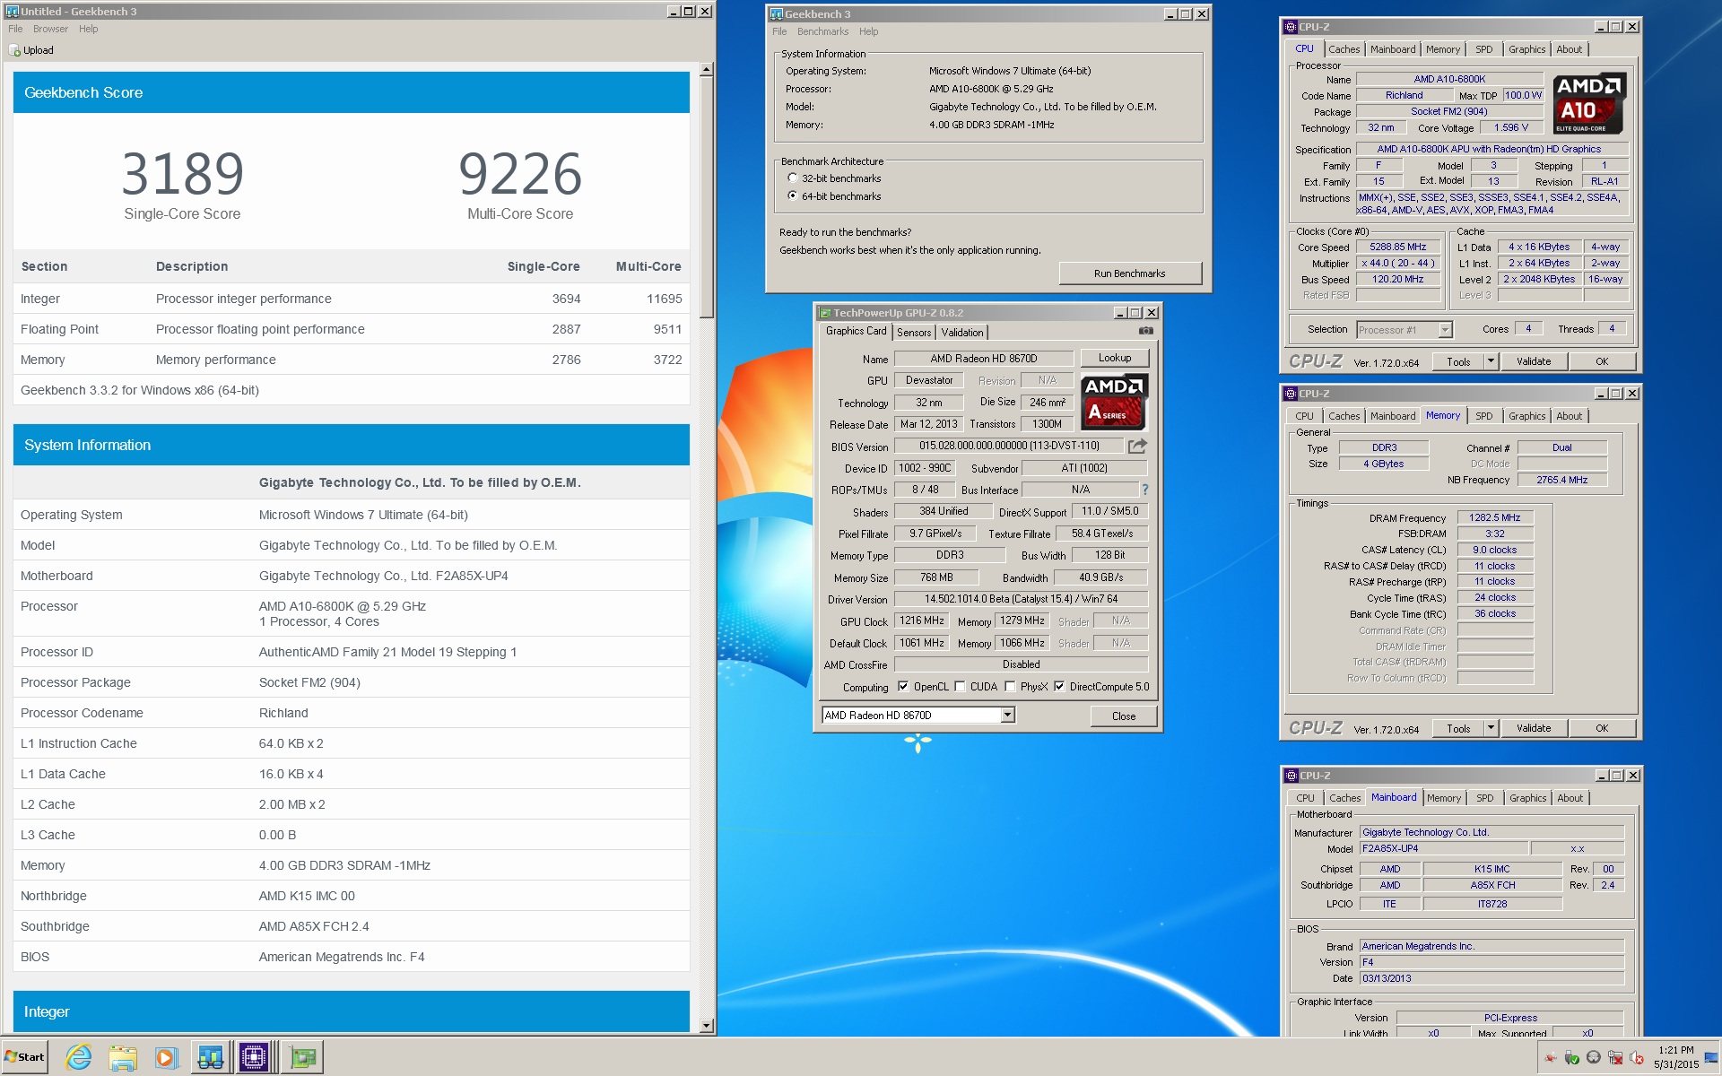Click the camera screenshot icon in GPU-Z
Viewport: 1722px width, 1076px height.
tap(1145, 331)
